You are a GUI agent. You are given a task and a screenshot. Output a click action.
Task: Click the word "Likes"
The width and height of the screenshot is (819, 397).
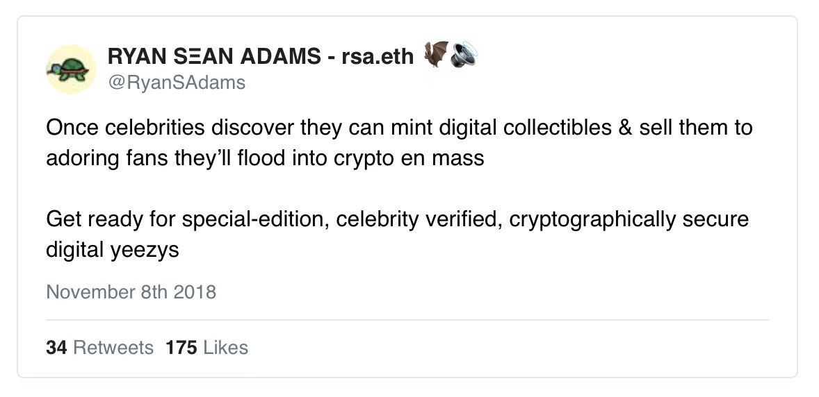(227, 347)
